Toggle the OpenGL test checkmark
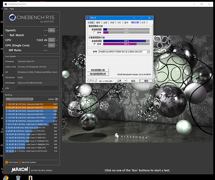 pyautogui.click(x=57, y=30)
